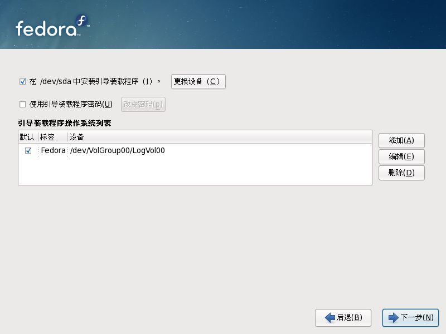Click 编辑(E) to edit entry
Screen dimensions: 446x334
tap(401, 156)
